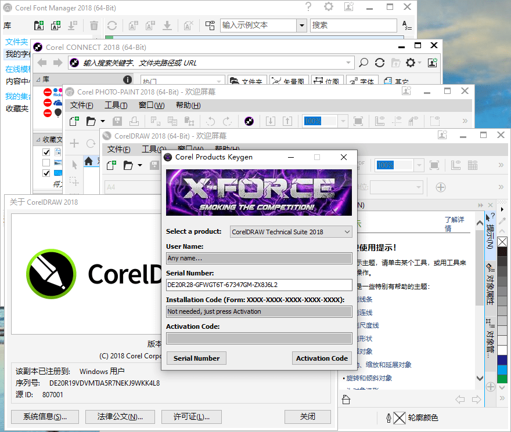This screenshot has width=511, height=432.
Task: Click the sign-in icon in Corel CONNECT
Action: pyautogui.click(x=433, y=63)
